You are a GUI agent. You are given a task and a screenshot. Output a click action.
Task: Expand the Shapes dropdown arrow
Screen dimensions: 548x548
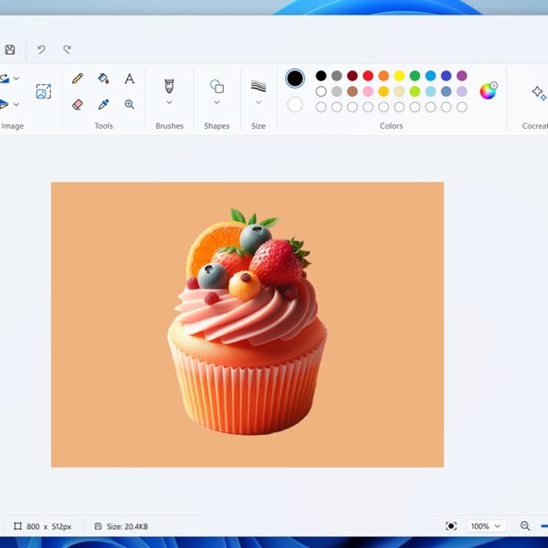coord(216,102)
